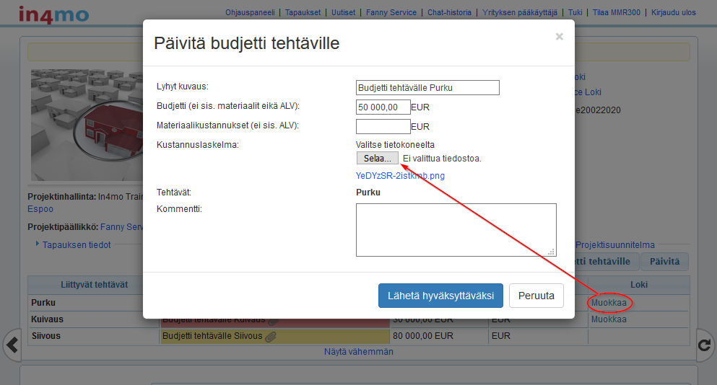Open Ohjauspaneeli in the top menu
This screenshot has width=717, height=385.
(x=251, y=12)
